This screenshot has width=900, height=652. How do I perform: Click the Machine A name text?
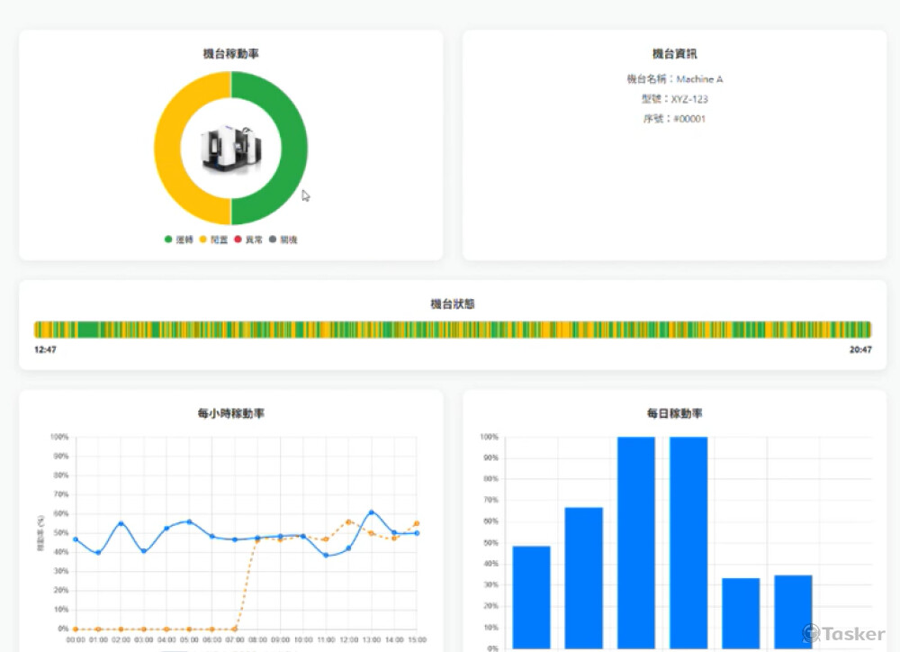pyautogui.click(x=697, y=79)
